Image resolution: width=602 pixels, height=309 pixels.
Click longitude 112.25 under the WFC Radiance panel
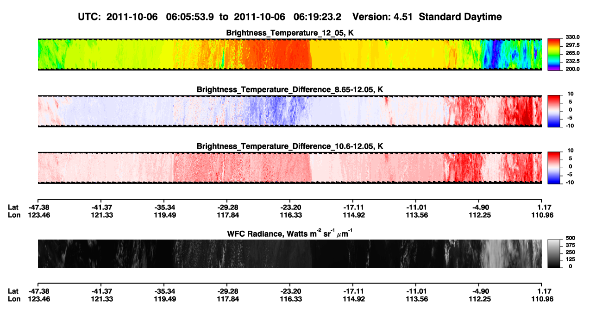click(x=478, y=299)
